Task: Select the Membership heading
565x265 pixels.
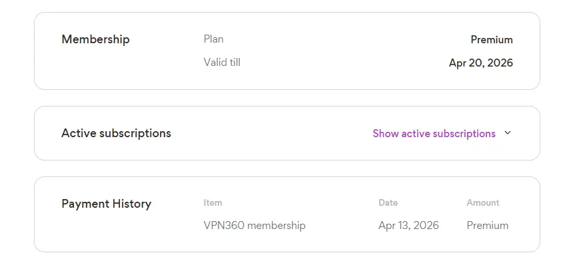Action: (95, 39)
